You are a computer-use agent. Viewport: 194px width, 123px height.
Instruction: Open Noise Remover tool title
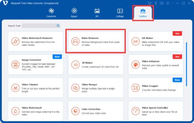tap(90, 38)
